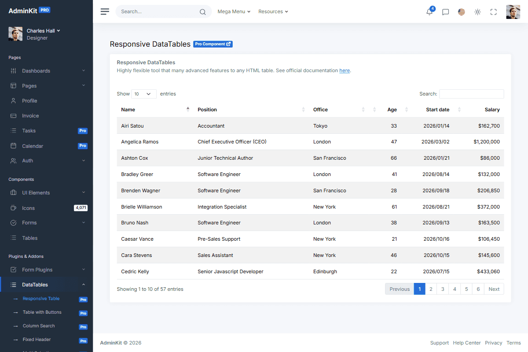Toggle the sidebar hamburger menu
Viewport: 528px width, 352px height.
tap(105, 11)
